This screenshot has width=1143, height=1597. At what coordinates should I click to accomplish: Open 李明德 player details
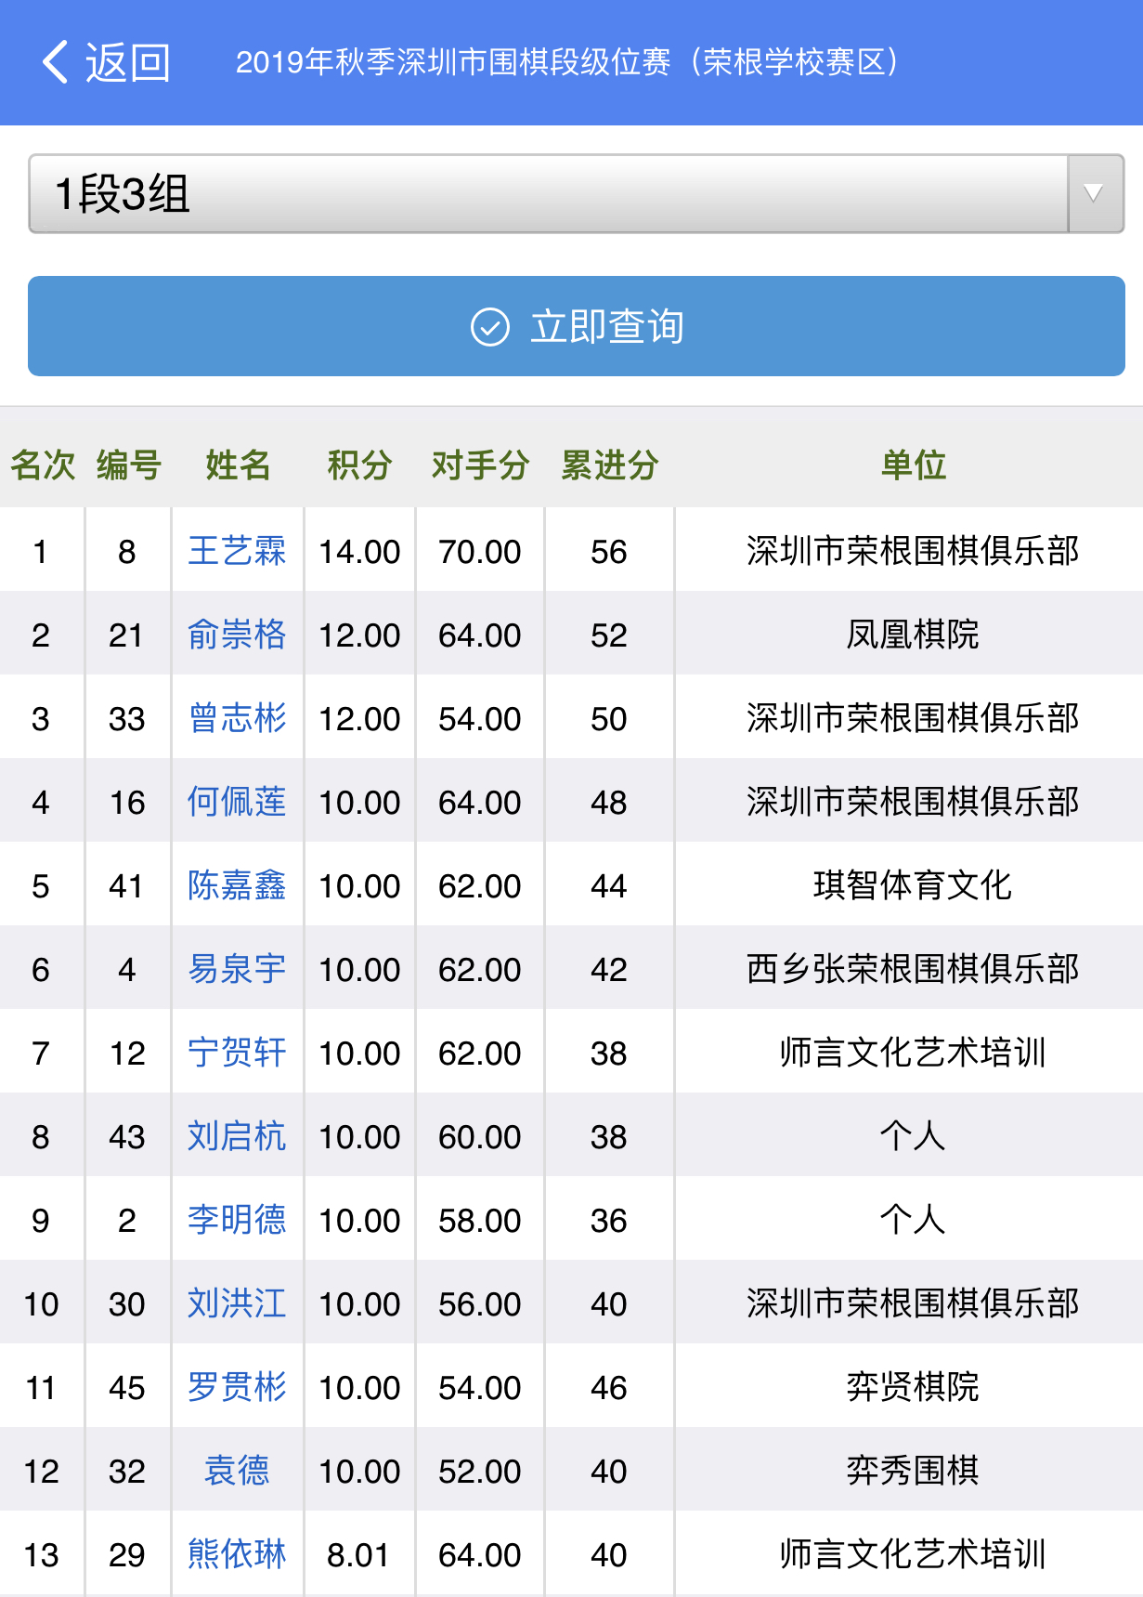(x=237, y=1220)
